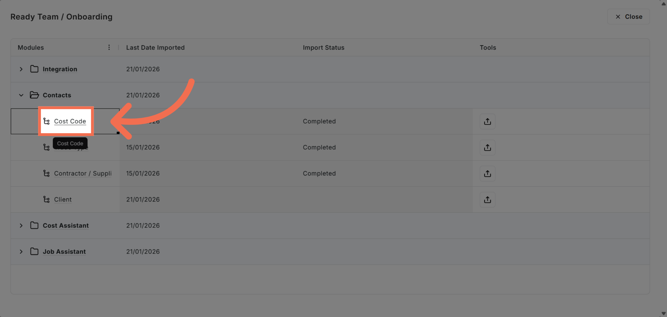The image size is (667, 317).
Task: Expand the Cost Assistant module row
Action: click(21, 226)
